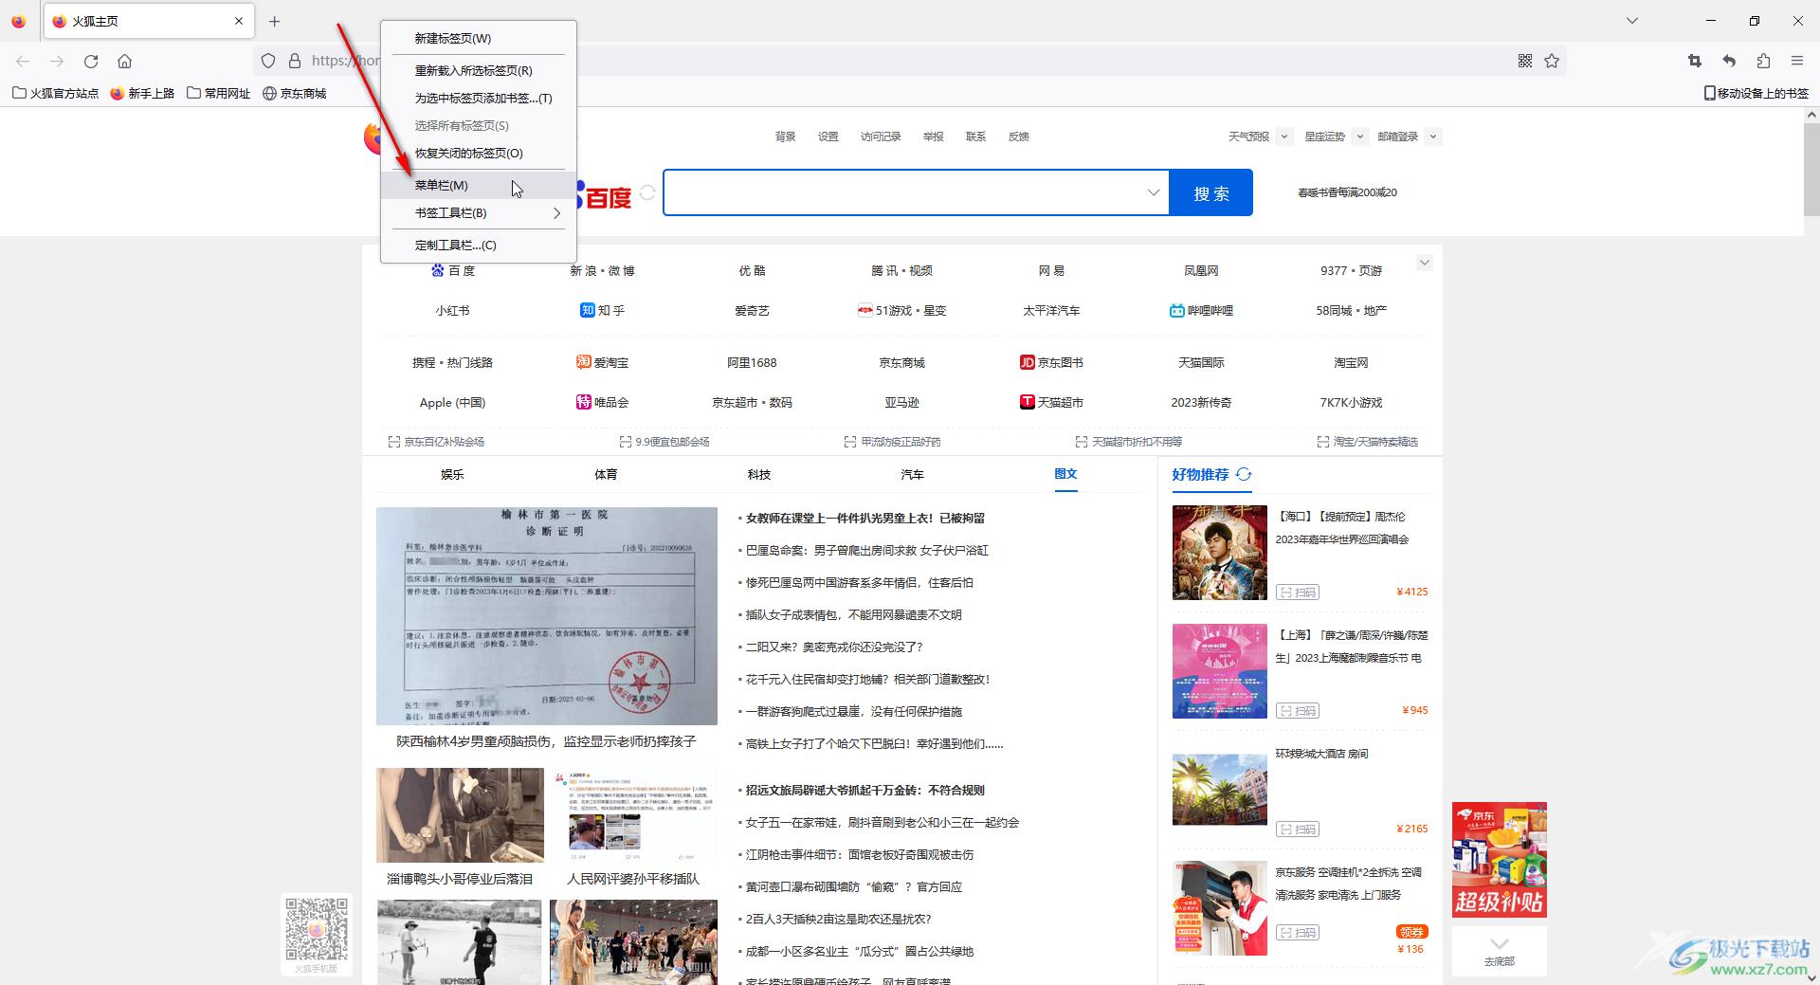
Task: Open 周杰伦 concert product thumbnail
Action: click(x=1220, y=553)
